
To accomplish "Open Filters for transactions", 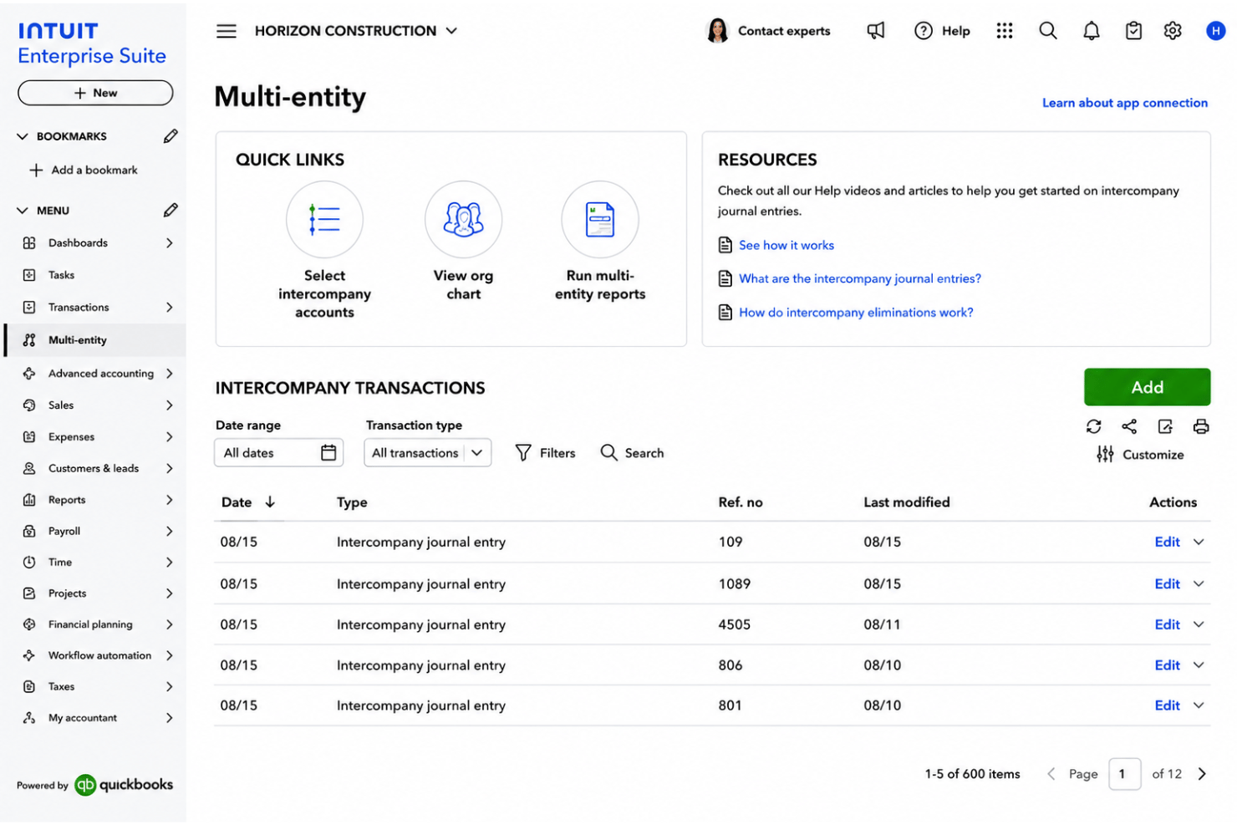I will click(x=545, y=453).
